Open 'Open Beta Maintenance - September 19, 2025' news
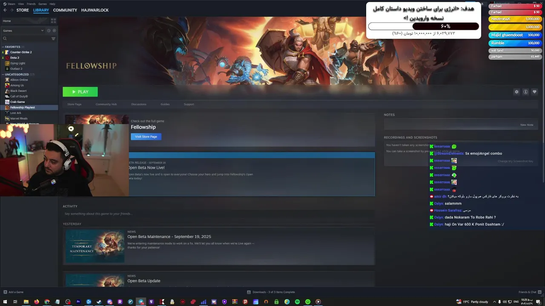This screenshot has width=545, height=306. (x=169, y=236)
